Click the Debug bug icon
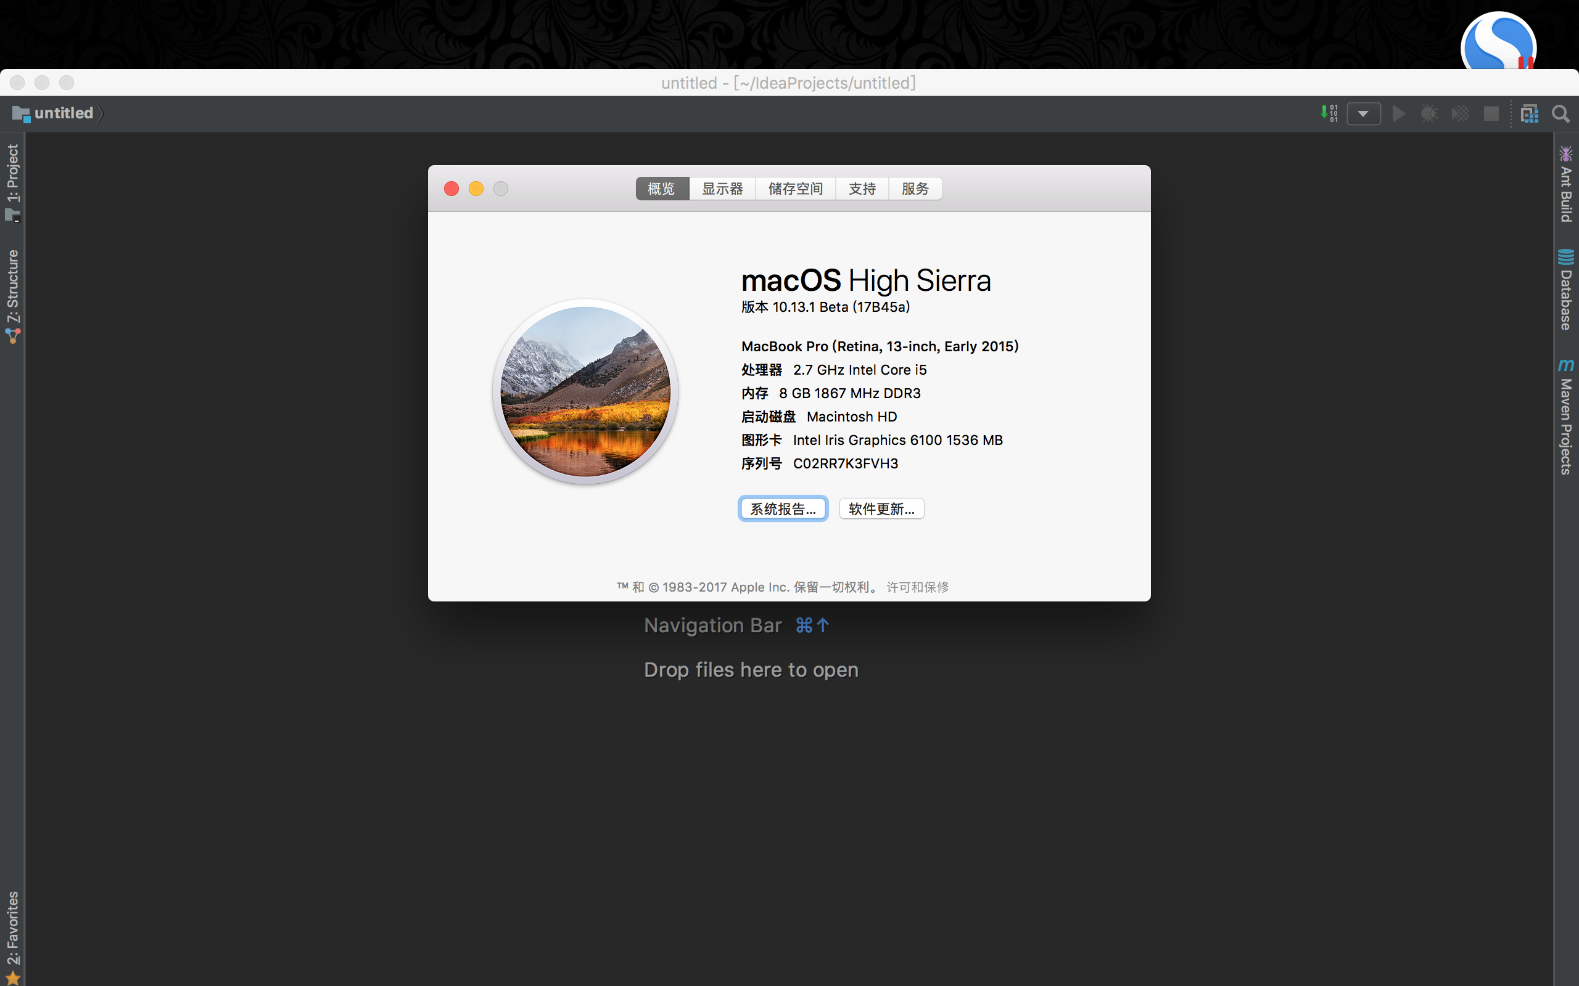 (1429, 113)
